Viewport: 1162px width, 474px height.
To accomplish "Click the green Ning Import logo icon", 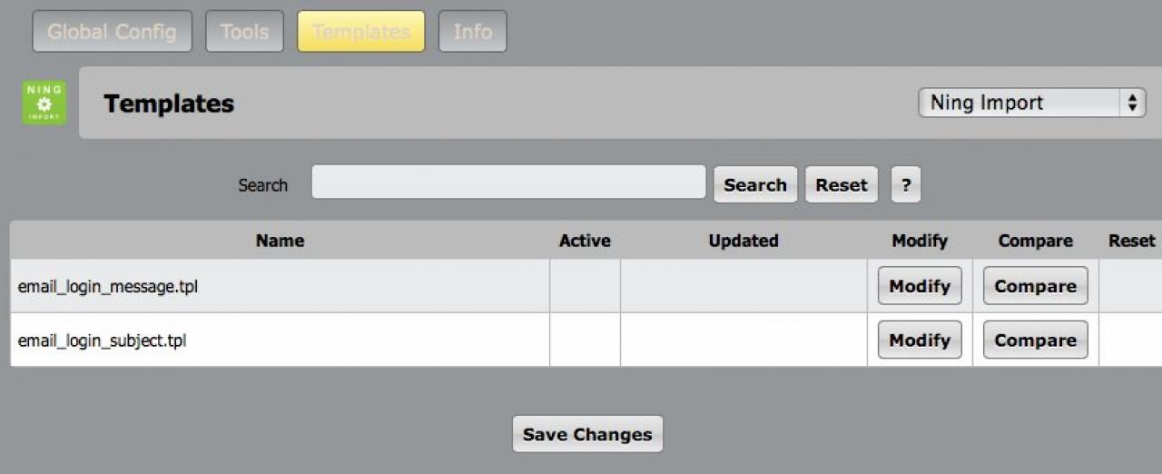I will pos(44,103).
